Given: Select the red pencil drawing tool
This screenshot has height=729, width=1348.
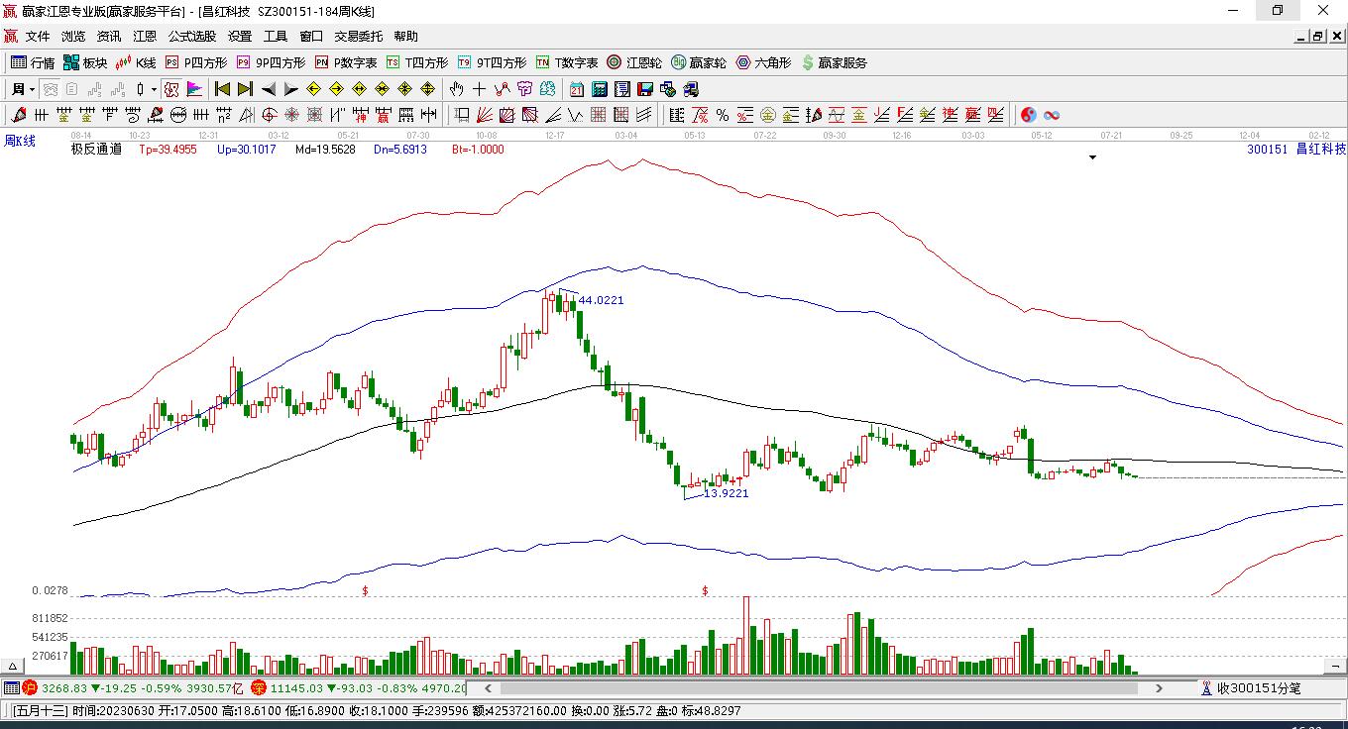Looking at the screenshot, I should click(x=19, y=115).
